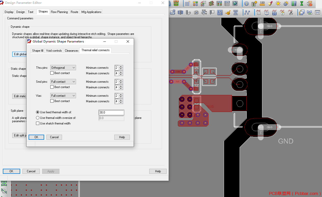Click the GND text on PCB canvas
The height and width of the screenshot is (197, 322).
tap(286, 141)
